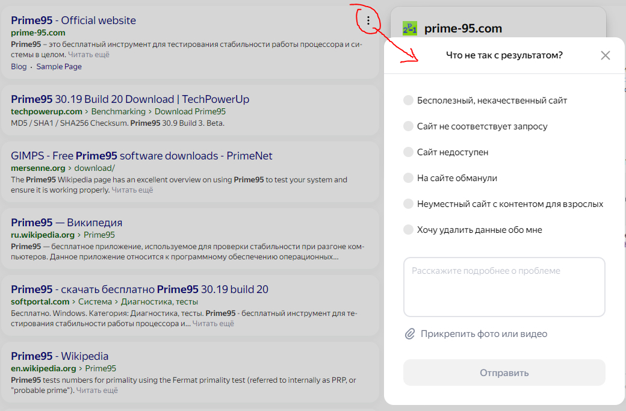Open 'Prime95 30.19 Build 20 Download | TechPowerUp' result
Image resolution: width=626 pixels, height=411 pixels.
click(x=130, y=99)
